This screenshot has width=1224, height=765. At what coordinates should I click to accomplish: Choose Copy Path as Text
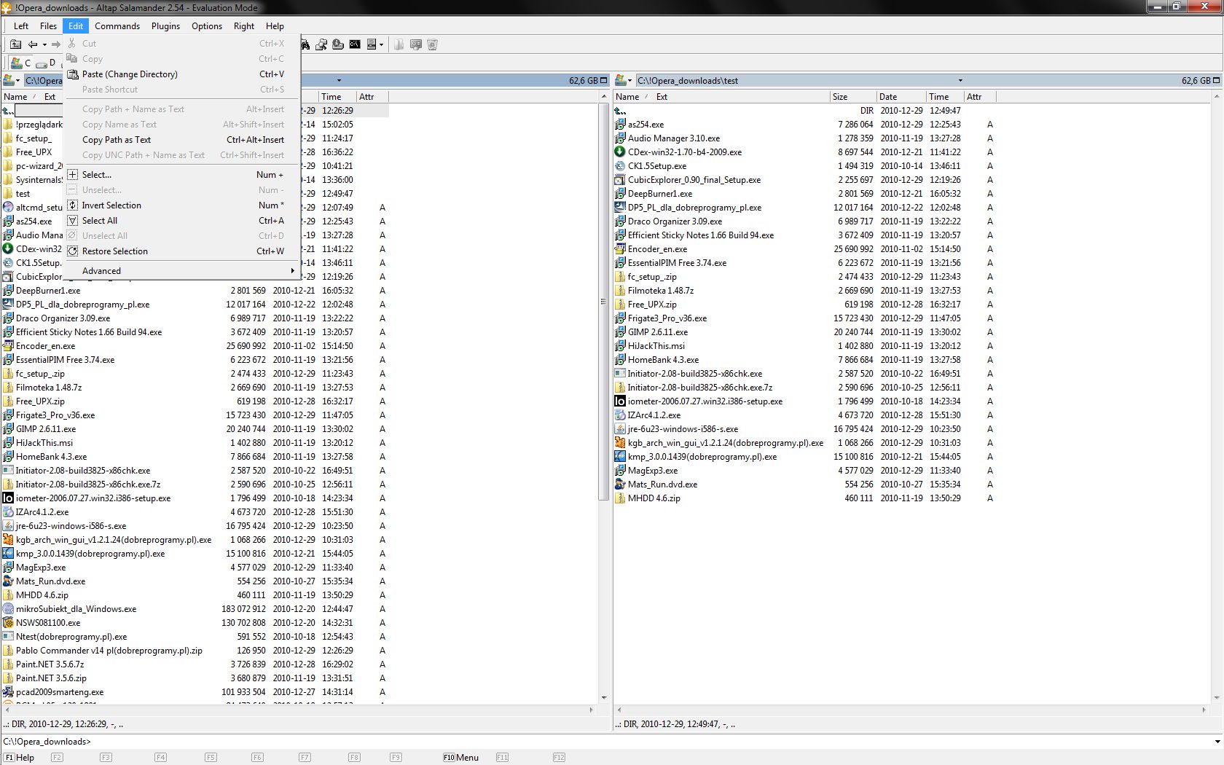pyautogui.click(x=182, y=140)
